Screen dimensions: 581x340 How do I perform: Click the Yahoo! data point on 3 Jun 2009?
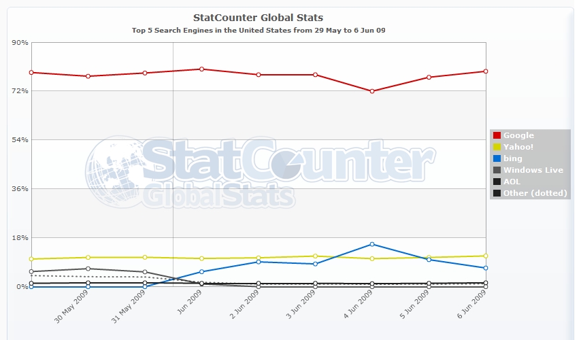[x=315, y=256]
